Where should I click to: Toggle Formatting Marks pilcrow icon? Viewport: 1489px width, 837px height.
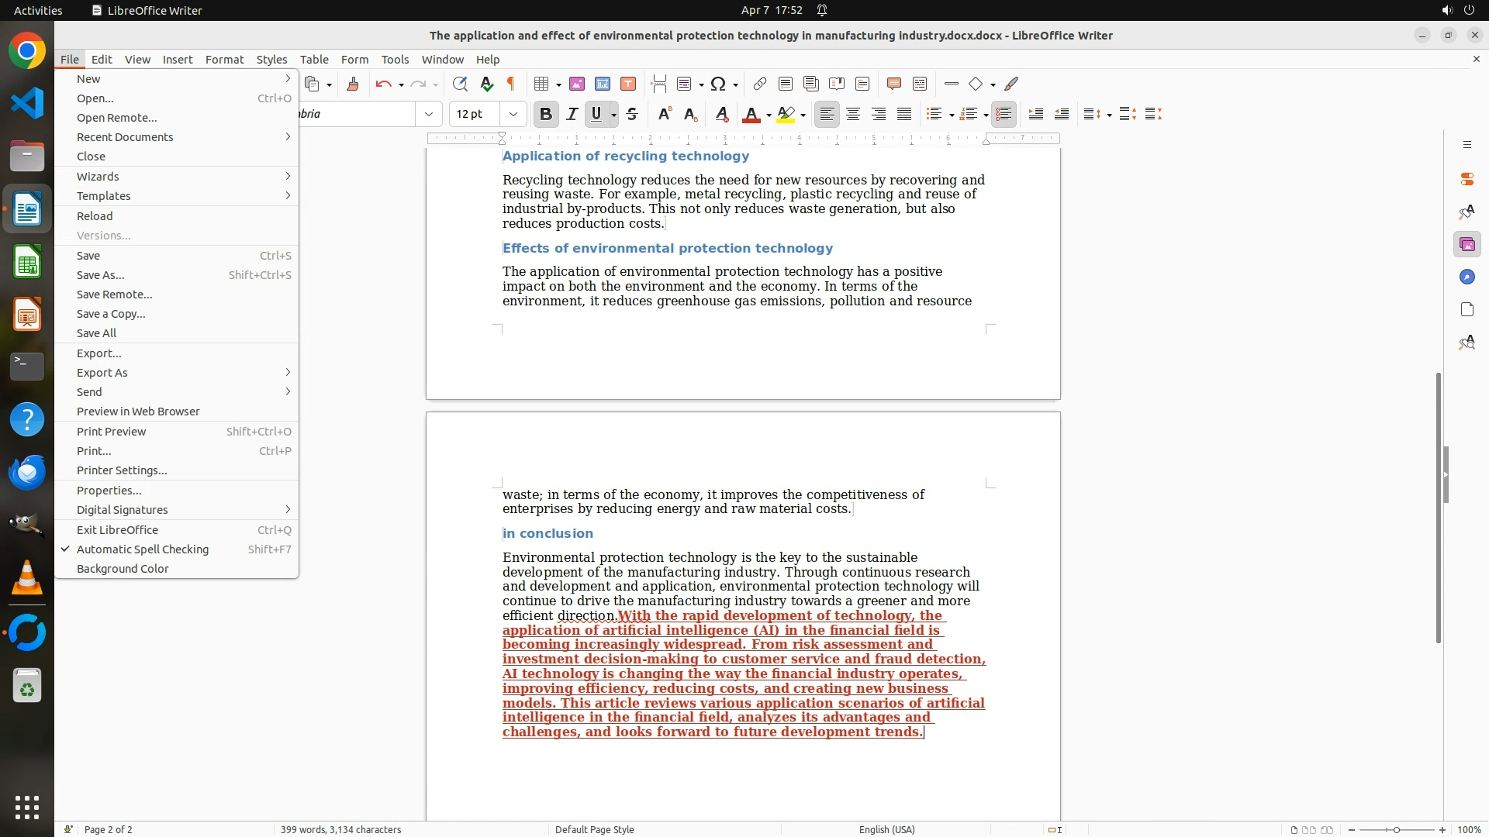pyautogui.click(x=511, y=84)
